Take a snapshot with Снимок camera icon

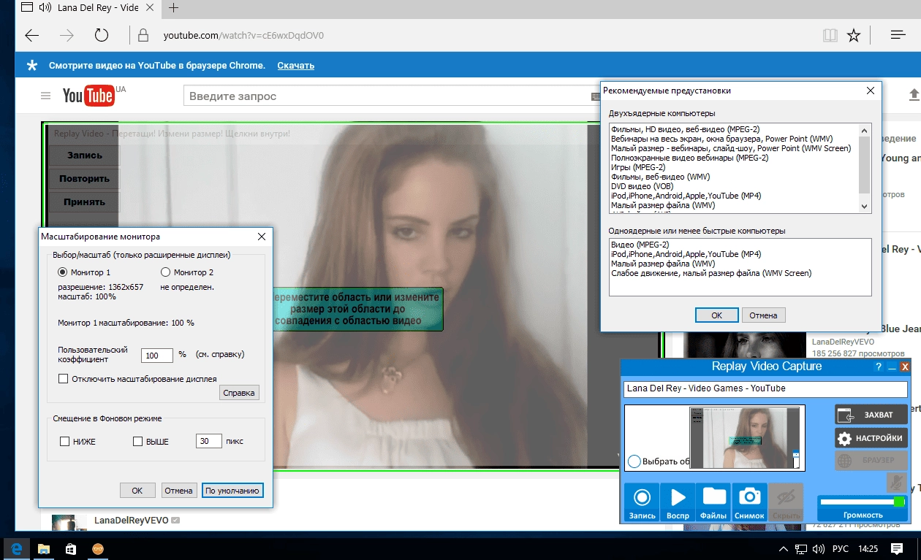[x=749, y=502]
